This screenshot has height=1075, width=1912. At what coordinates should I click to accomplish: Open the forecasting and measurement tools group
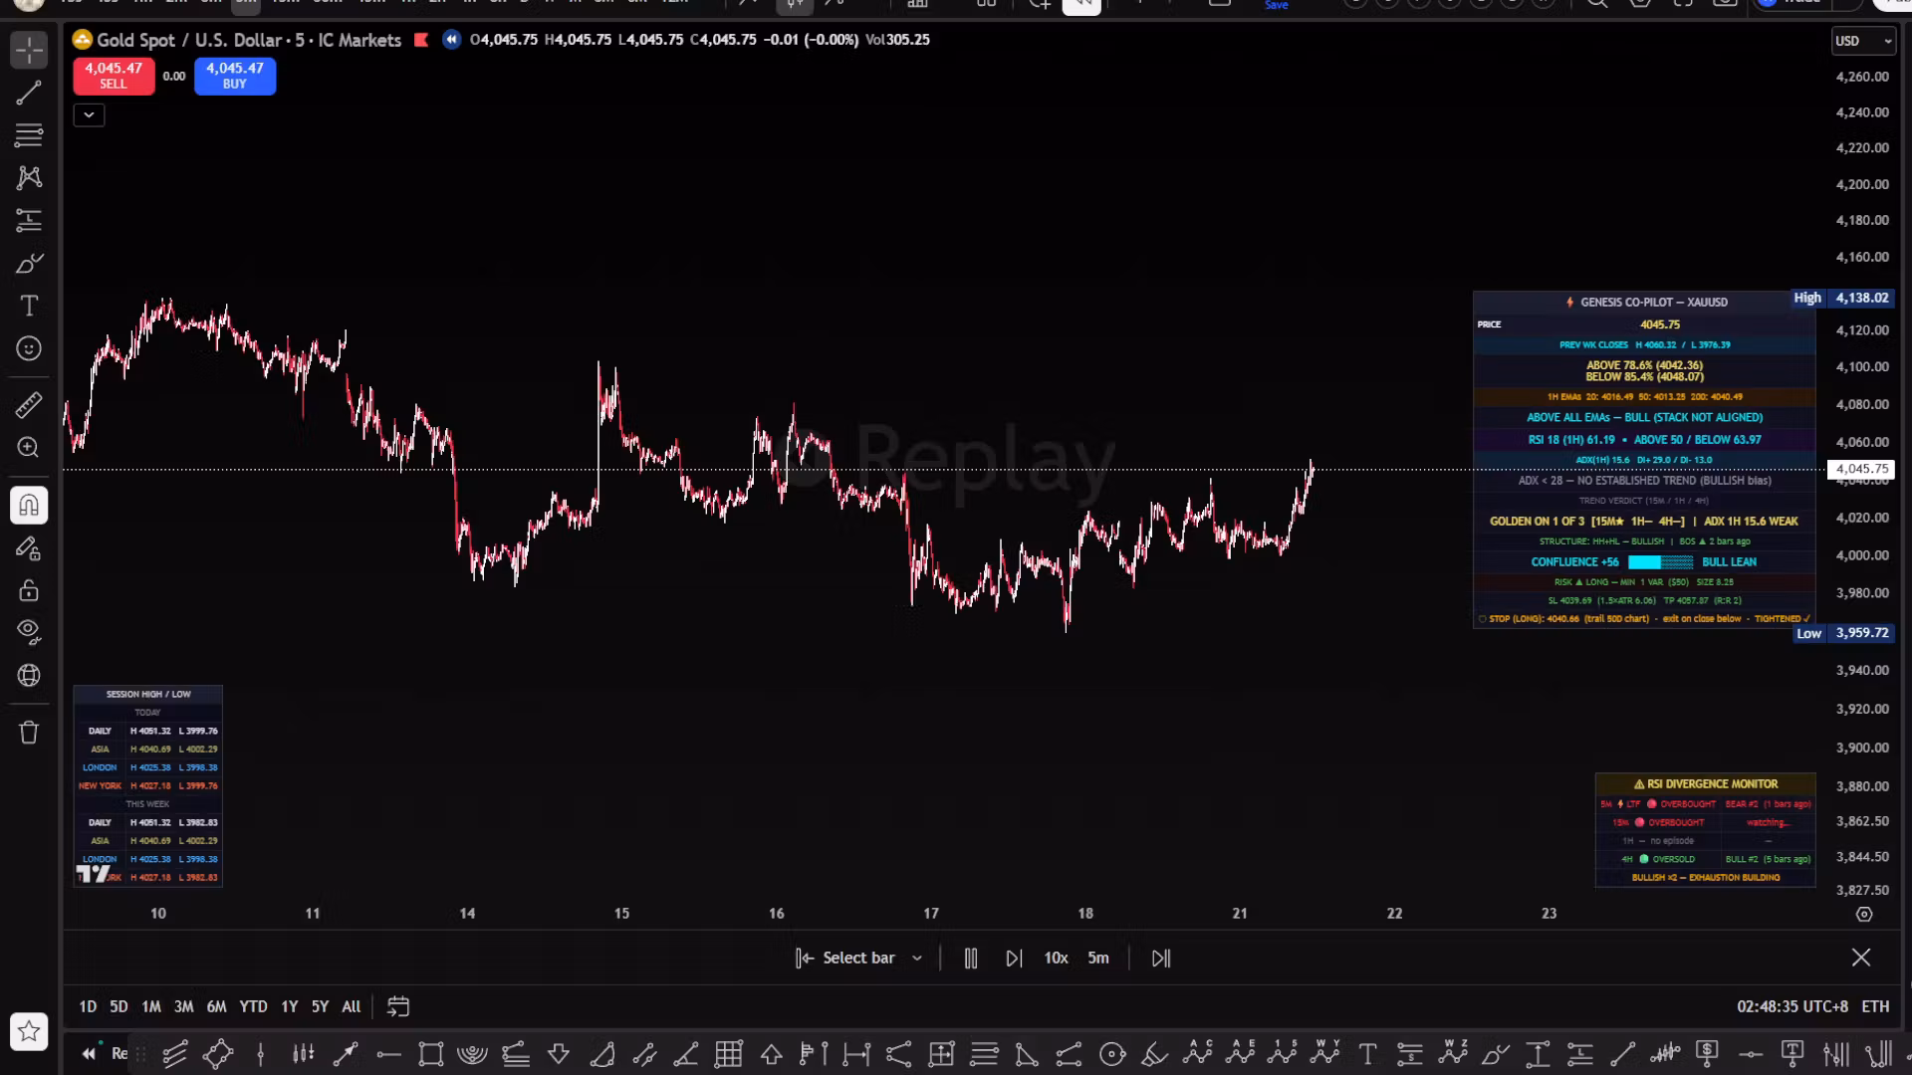(29, 220)
